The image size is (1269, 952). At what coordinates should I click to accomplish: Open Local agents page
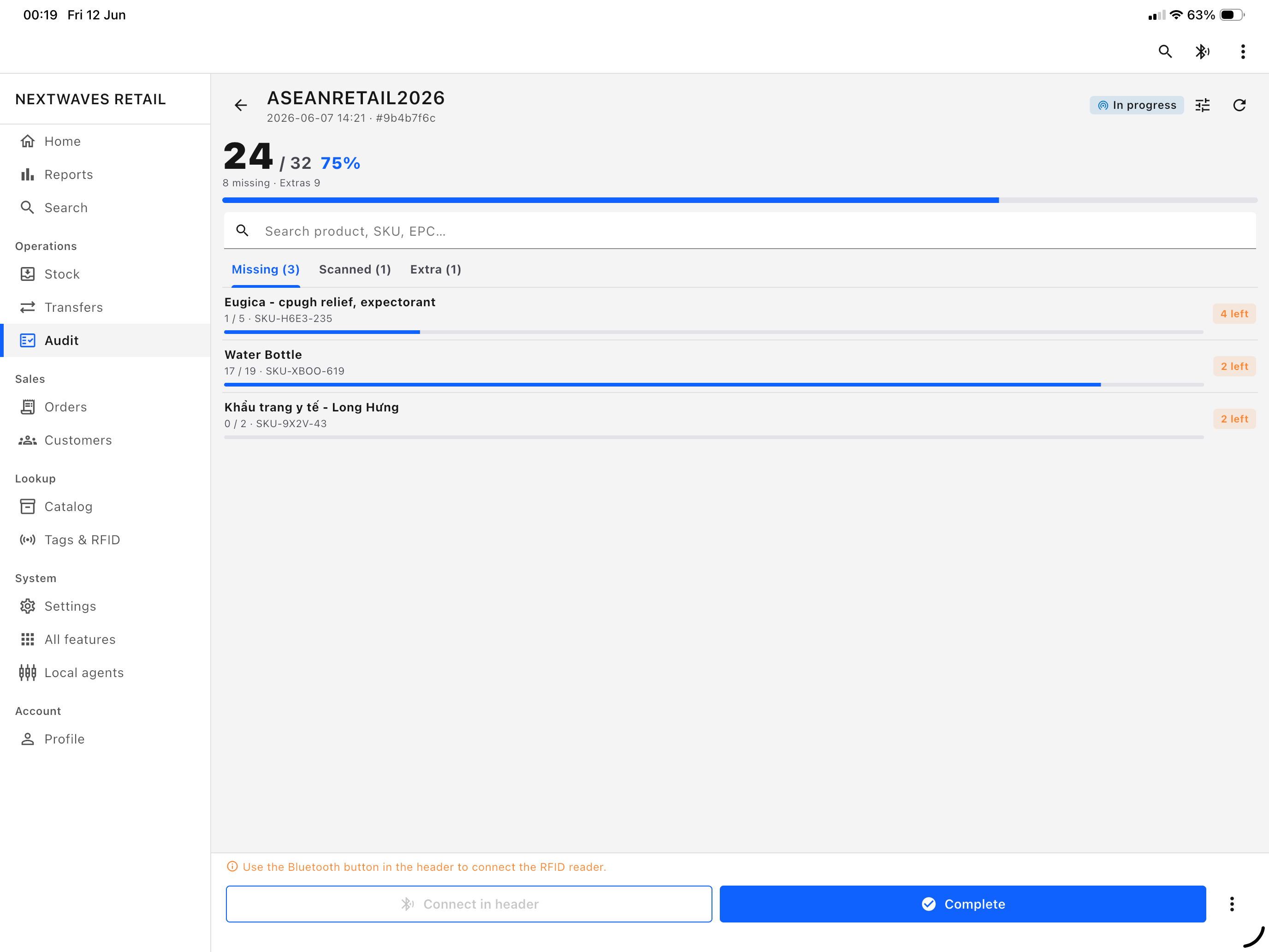pos(106,672)
